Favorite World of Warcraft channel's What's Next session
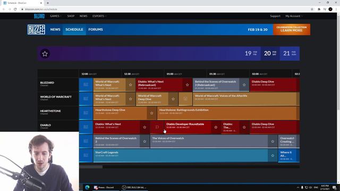 click(130, 99)
